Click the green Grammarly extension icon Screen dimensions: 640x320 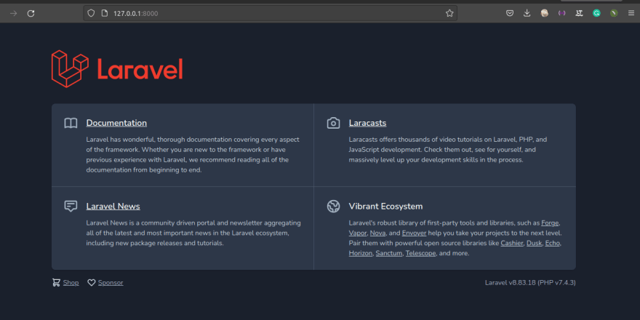(x=597, y=14)
